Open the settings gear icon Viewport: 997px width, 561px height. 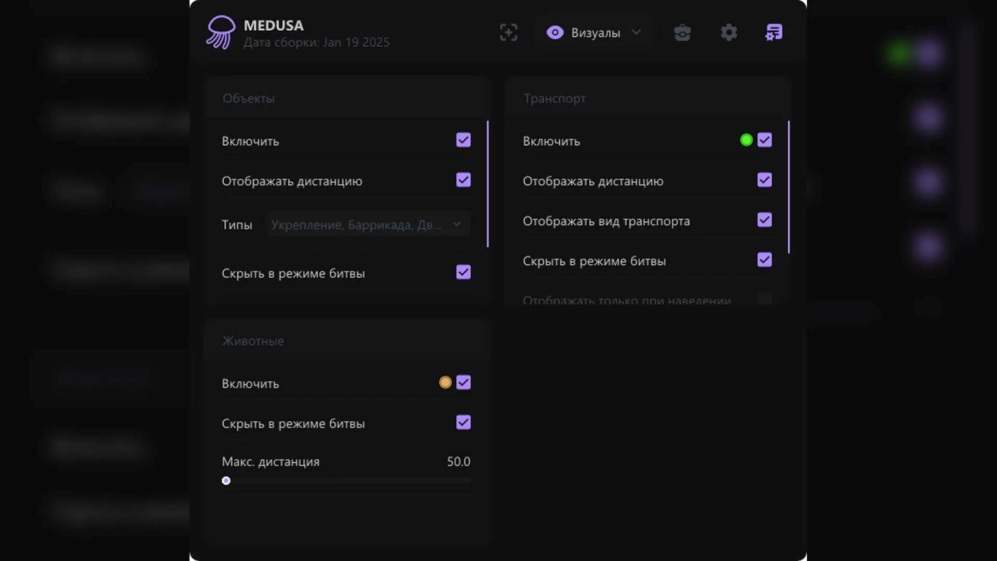tap(729, 32)
